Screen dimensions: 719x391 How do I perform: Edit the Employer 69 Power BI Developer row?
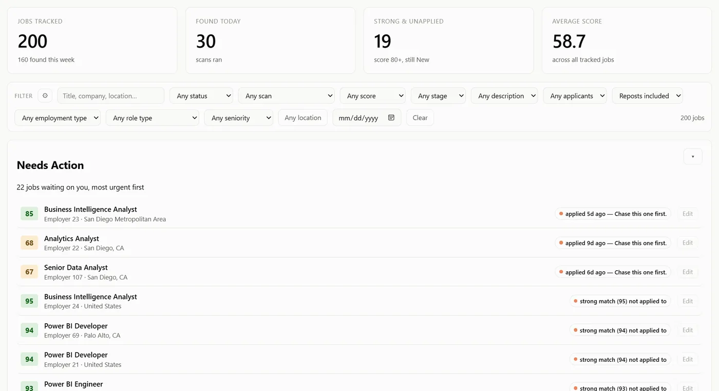688,330
